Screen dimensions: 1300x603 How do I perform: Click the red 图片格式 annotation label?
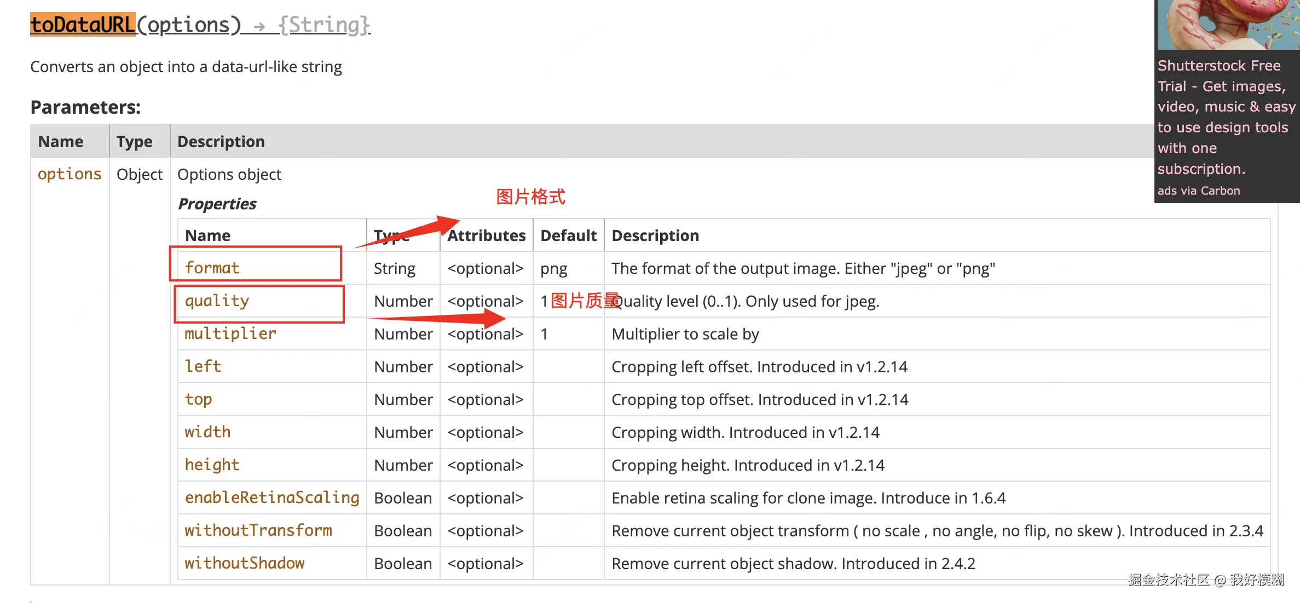click(530, 197)
